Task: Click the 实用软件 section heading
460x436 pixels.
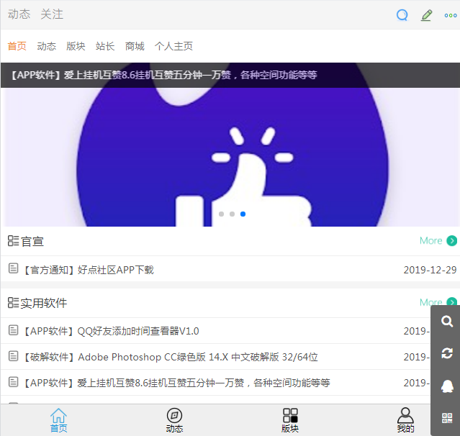Action: click(44, 303)
